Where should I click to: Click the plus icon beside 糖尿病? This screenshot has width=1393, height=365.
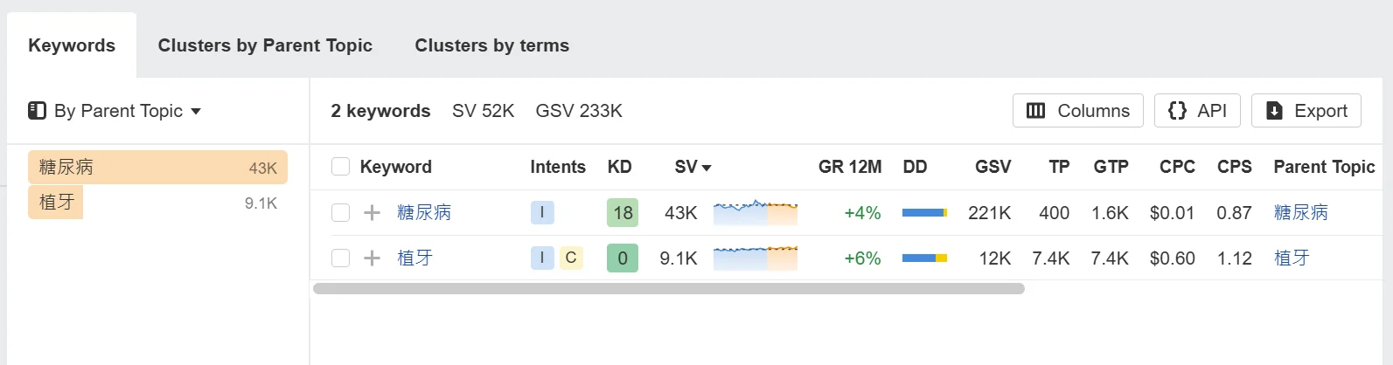(372, 213)
